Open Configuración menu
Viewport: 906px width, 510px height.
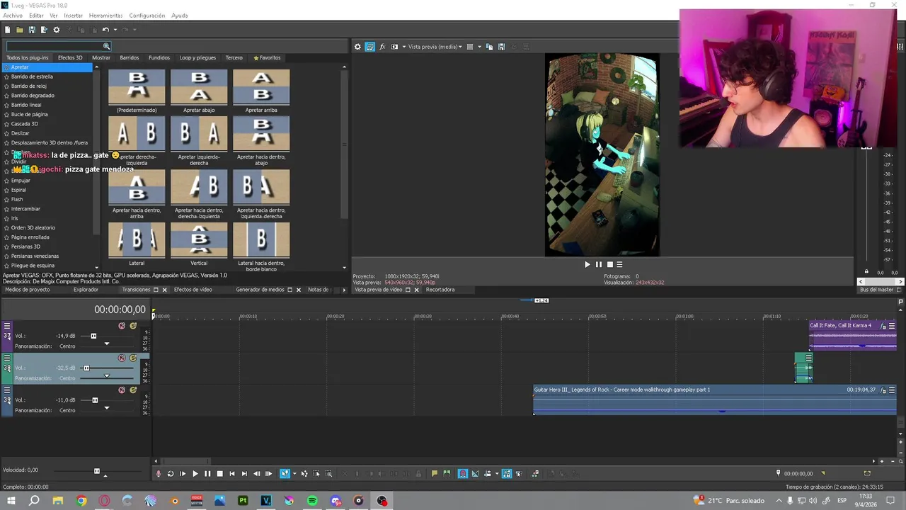coord(147,16)
